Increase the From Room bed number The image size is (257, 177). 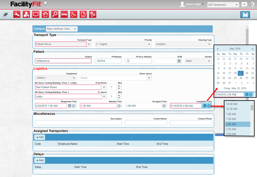[119, 86]
